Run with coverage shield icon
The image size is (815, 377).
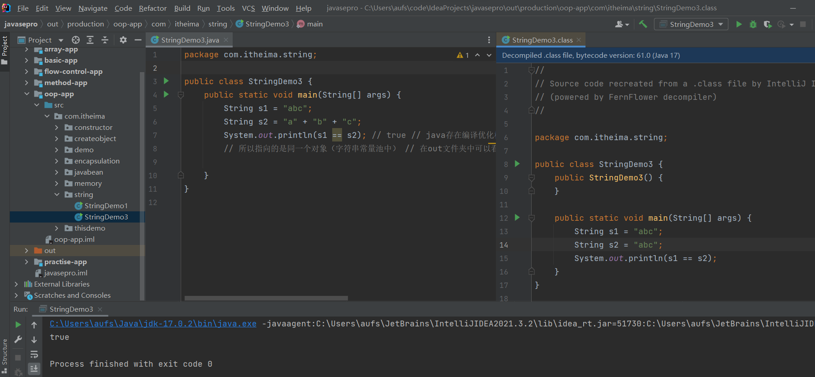coord(767,24)
